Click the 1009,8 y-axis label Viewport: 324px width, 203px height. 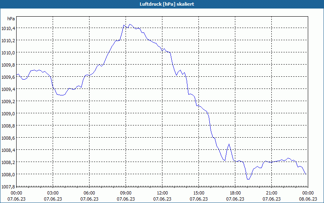click(x=8, y=65)
